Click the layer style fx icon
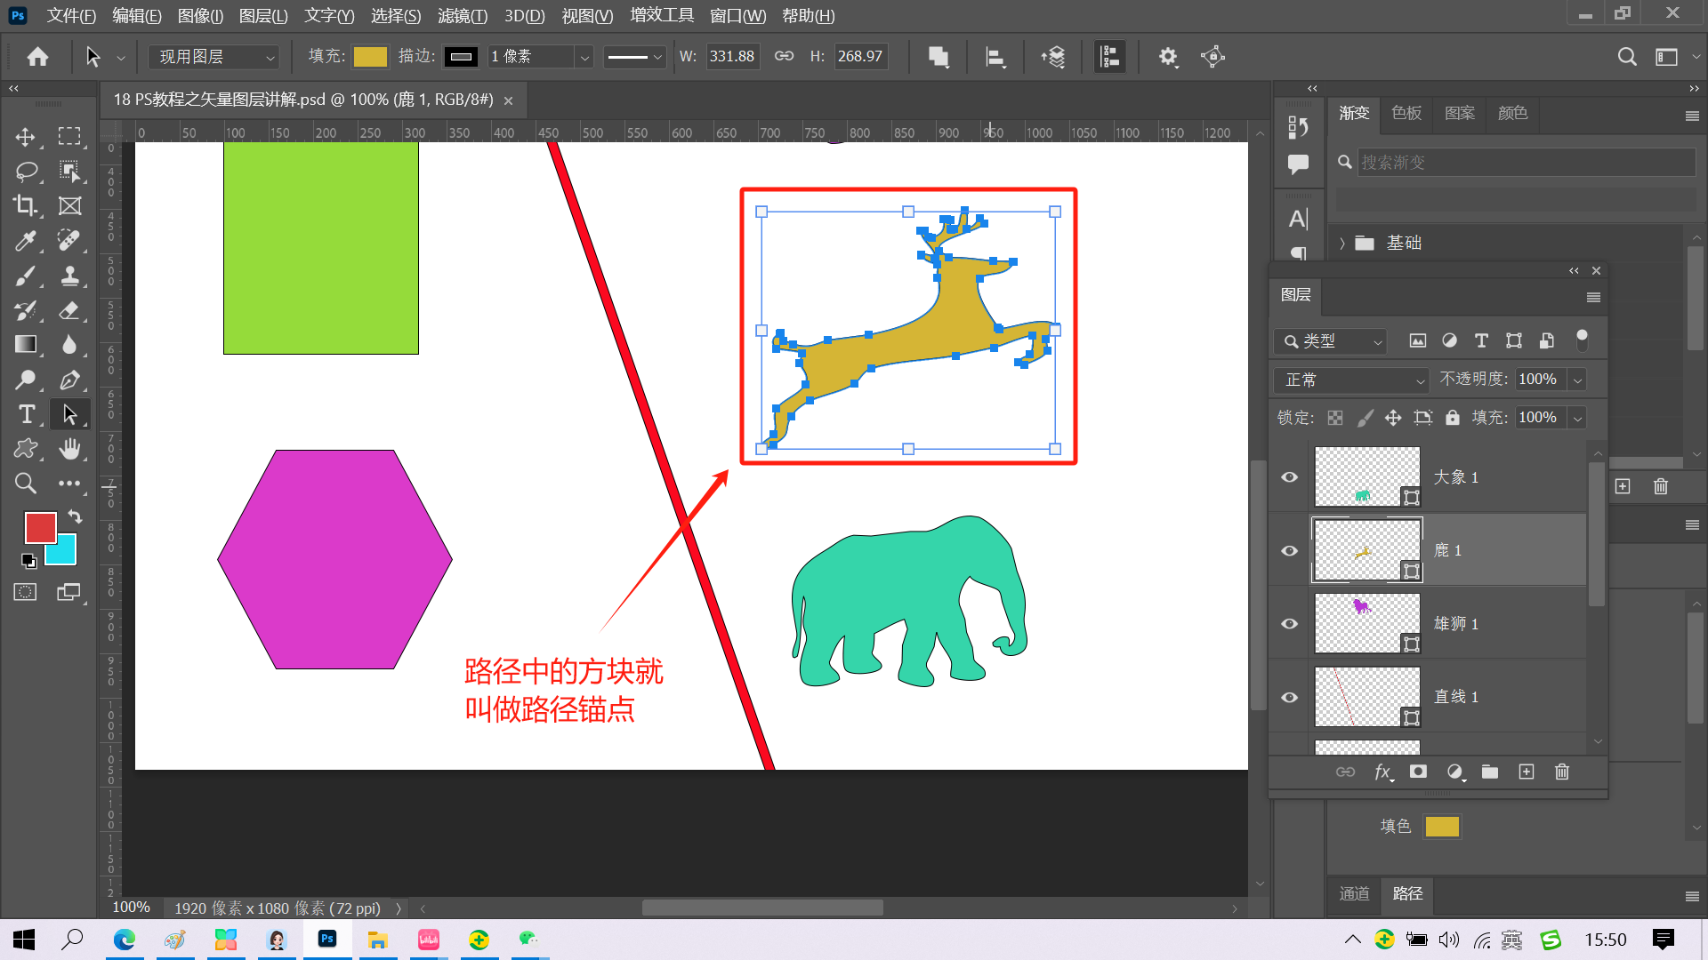This screenshot has width=1708, height=960. click(1382, 772)
